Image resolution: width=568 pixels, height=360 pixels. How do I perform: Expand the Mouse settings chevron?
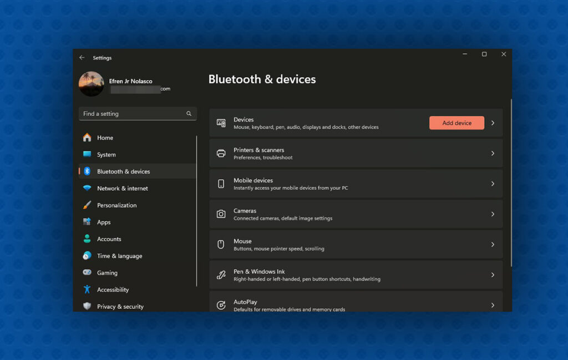point(493,244)
